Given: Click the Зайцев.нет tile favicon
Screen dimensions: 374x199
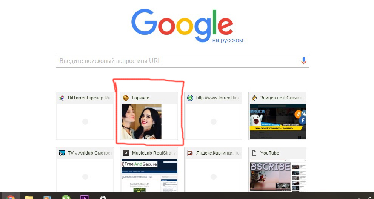Looking at the screenshot, I should point(254,98).
